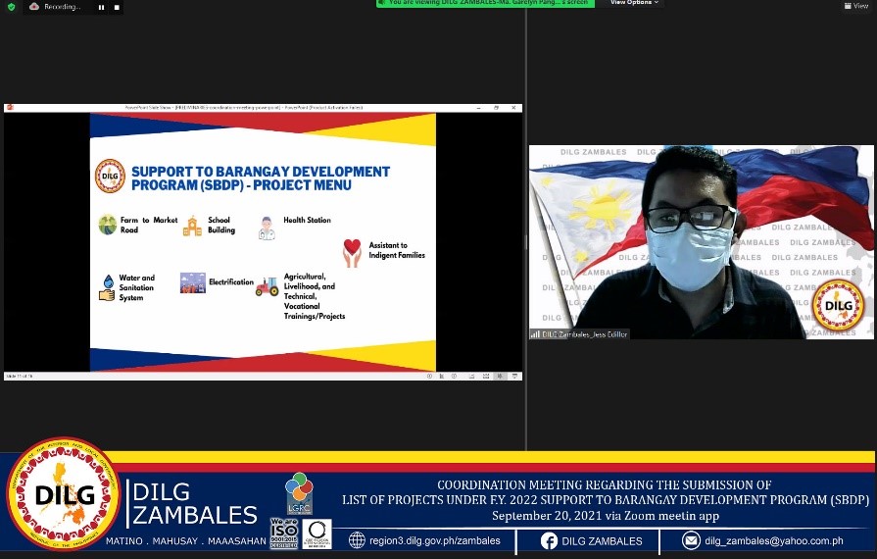Click the coordination meeting title text in banner
Viewport: 877px width, 559px height.
tap(606, 492)
